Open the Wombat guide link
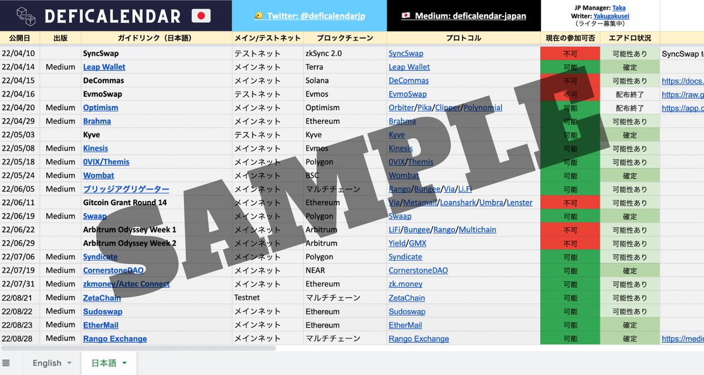Screen dimensions: 704x375 (99, 175)
